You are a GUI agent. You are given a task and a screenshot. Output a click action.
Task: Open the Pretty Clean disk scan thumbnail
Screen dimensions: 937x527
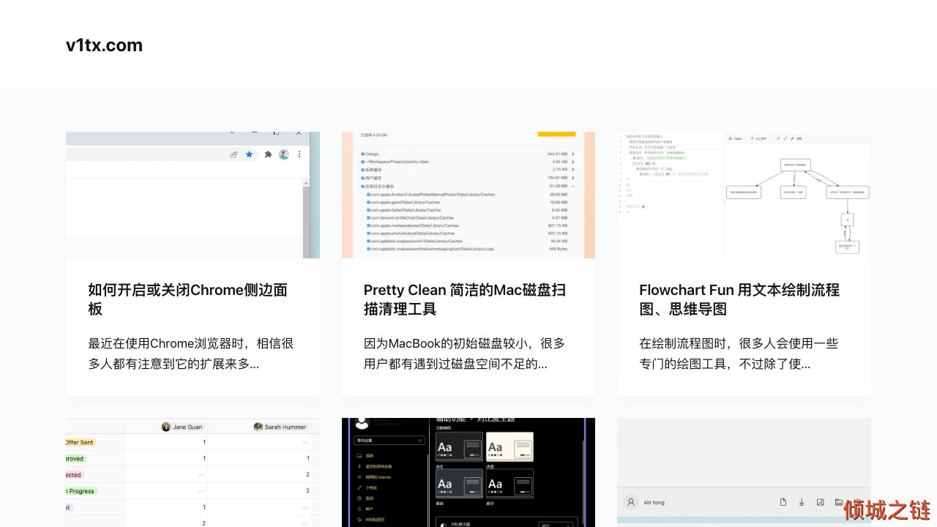pos(468,195)
